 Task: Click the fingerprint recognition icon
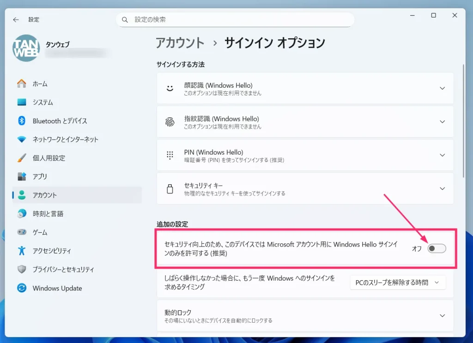coord(170,122)
